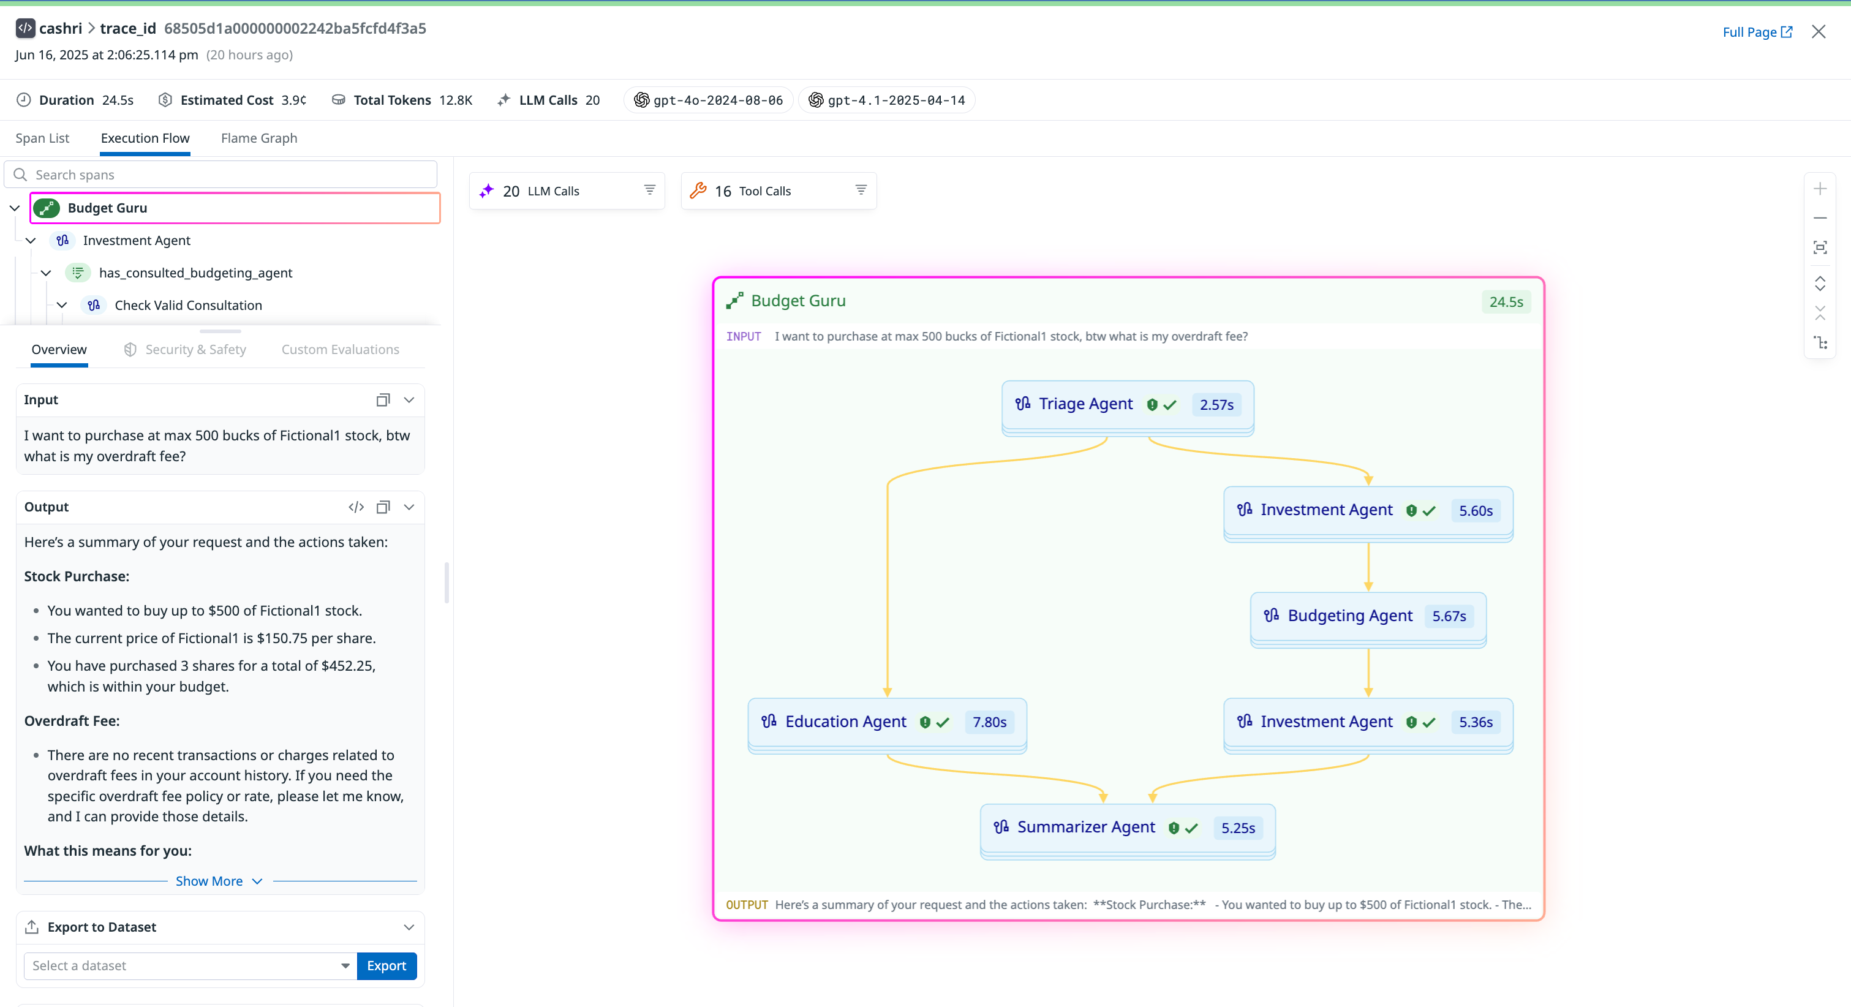Switch to the Flame Graph tab
This screenshot has width=1851, height=1007.
coord(258,138)
